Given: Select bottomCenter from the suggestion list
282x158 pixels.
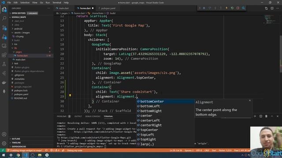Looking at the screenshot, I should click(165, 101).
